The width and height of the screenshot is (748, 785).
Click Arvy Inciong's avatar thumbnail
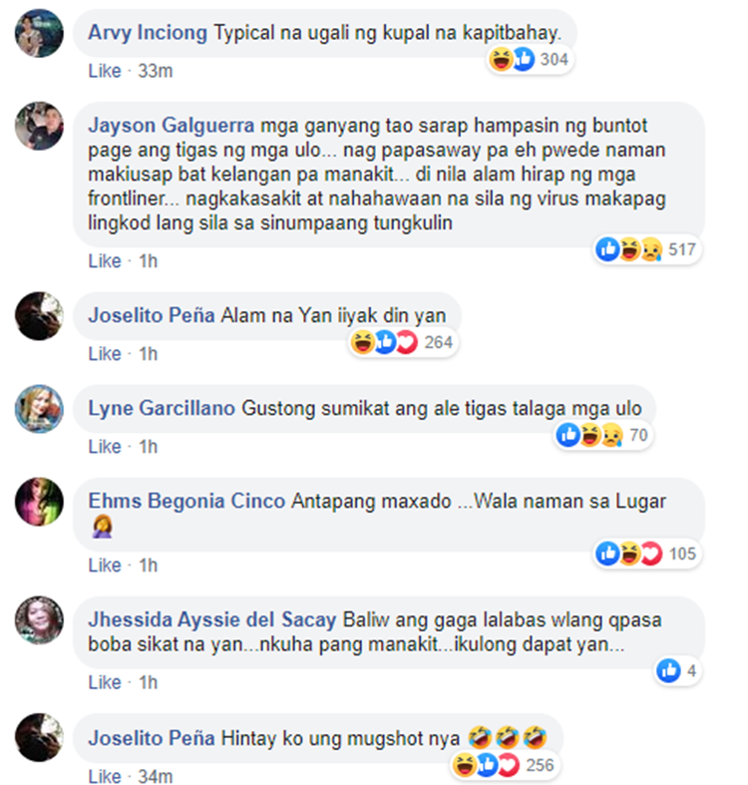(39, 33)
